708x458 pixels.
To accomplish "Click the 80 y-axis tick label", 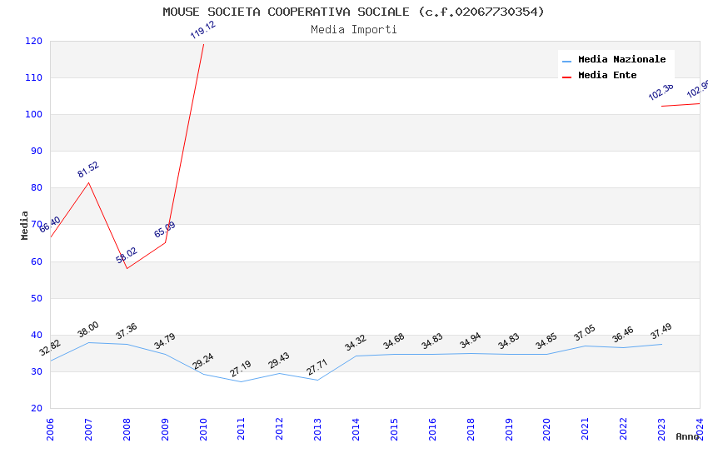I will (37, 187).
